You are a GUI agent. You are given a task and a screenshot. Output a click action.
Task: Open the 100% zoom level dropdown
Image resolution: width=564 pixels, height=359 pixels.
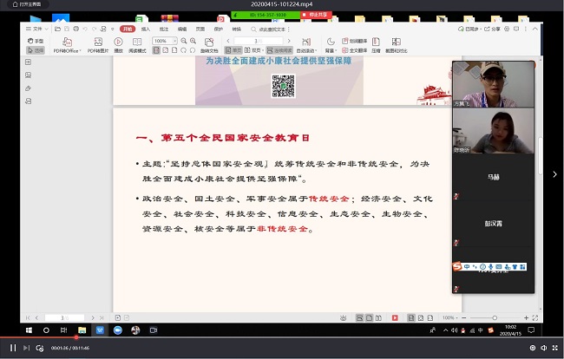click(x=165, y=41)
